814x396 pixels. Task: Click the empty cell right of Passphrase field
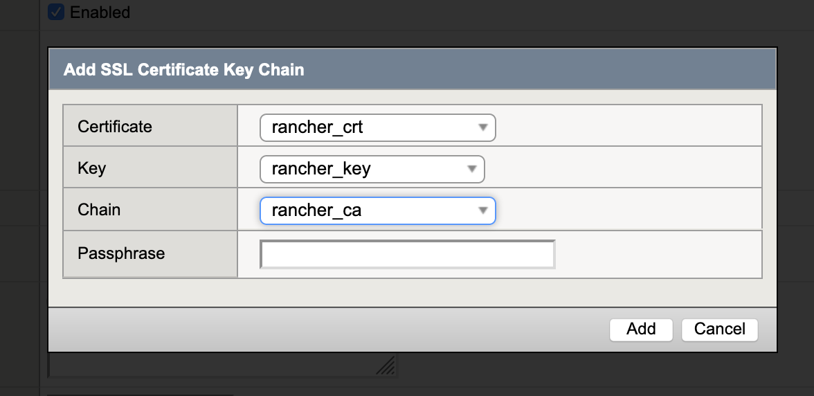pyautogui.click(x=658, y=254)
